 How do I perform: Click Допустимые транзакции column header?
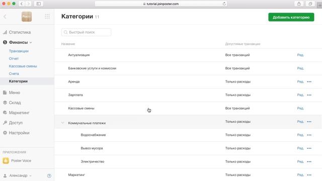pyautogui.click(x=243, y=44)
